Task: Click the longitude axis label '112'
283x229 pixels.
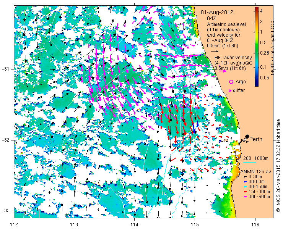Action: (x=14, y=225)
